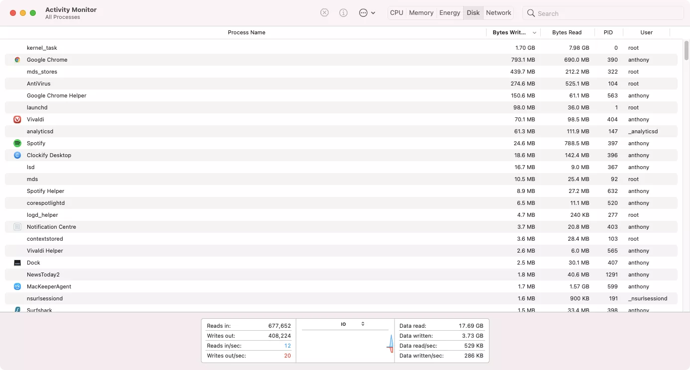Switch to the Memory tab

tap(421, 13)
